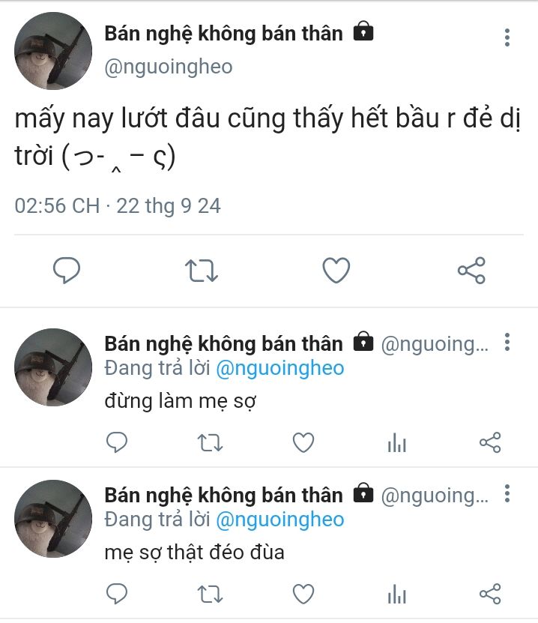View analytics for "đừng làm mẹ sợ" reply
538x623 pixels.
click(x=396, y=444)
